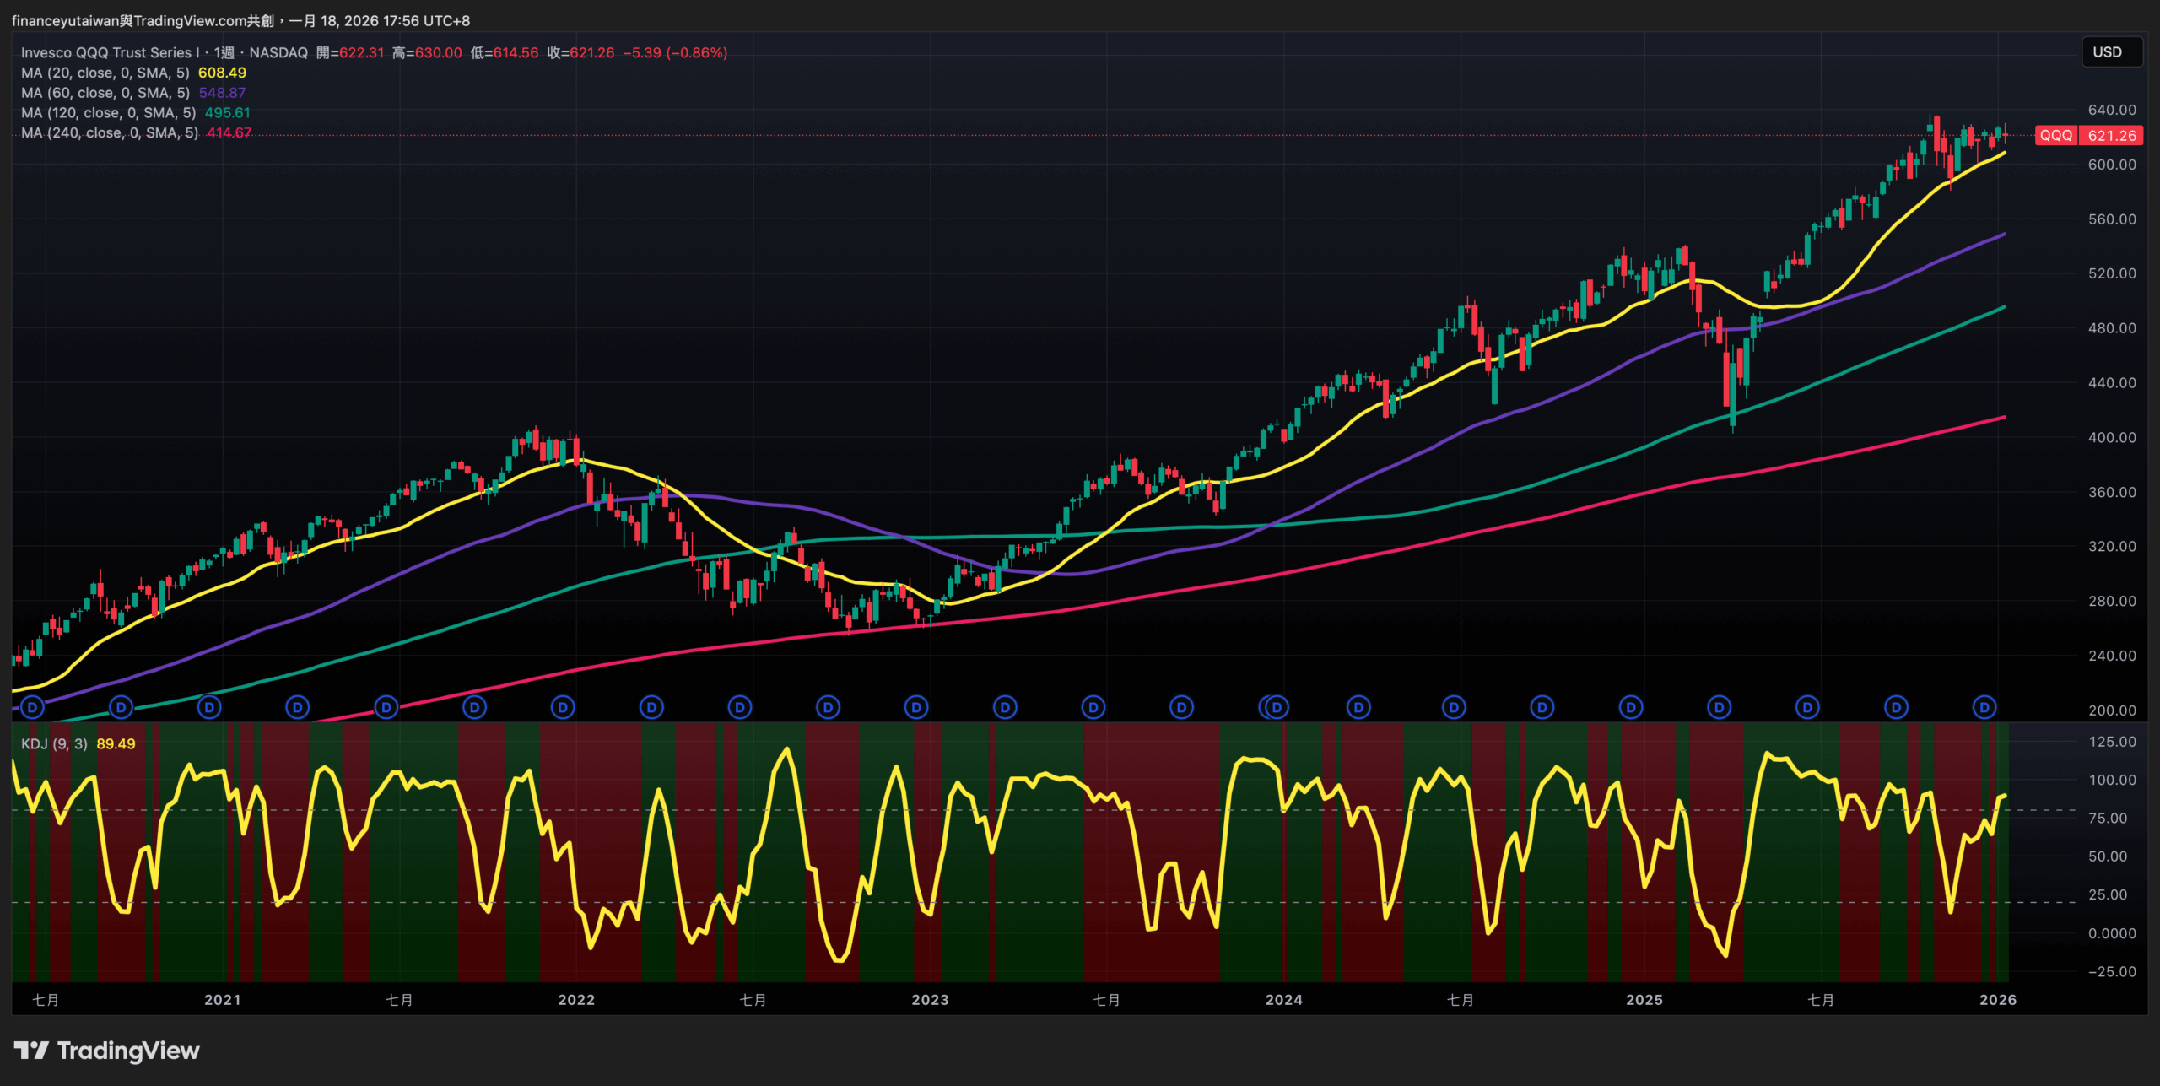The height and width of the screenshot is (1086, 2160).
Task: Click the leftmost dividend D marker
Action: (32, 707)
